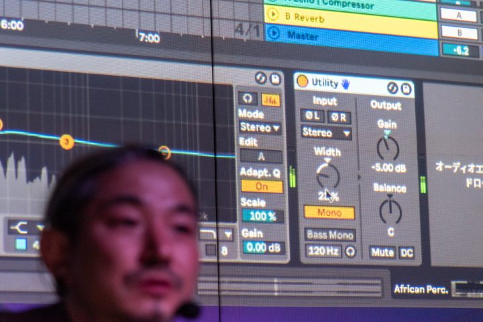
Task: Click the -5.00 dB gain value
Action: (x=388, y=168)
